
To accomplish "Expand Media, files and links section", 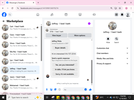I will pyautogui.click(x=112, y=58).
